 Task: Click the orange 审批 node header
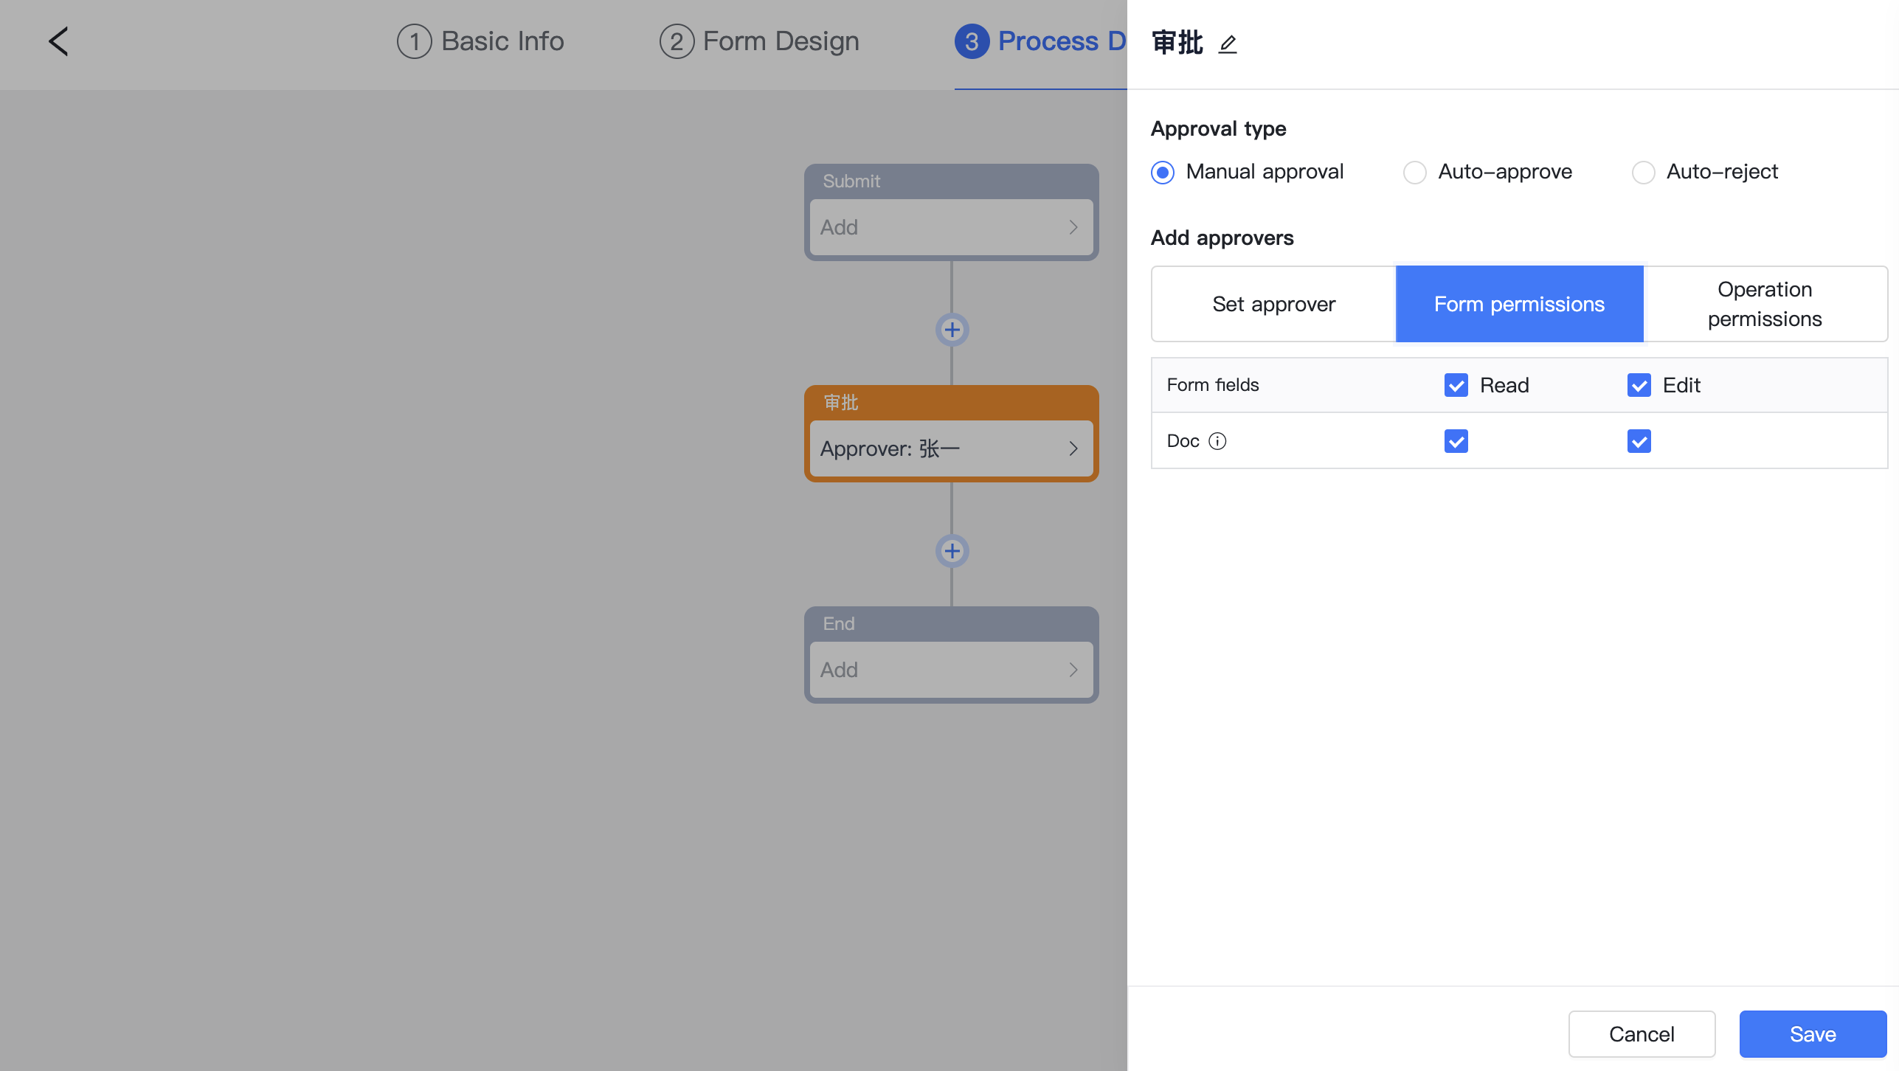[x=951, y=403]
